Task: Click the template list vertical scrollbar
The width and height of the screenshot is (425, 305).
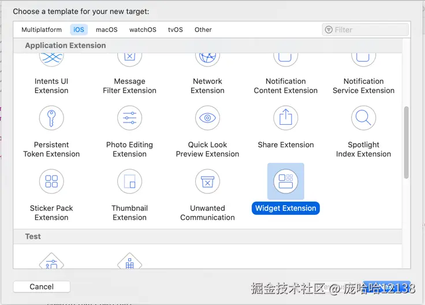Action: [406, 142]
